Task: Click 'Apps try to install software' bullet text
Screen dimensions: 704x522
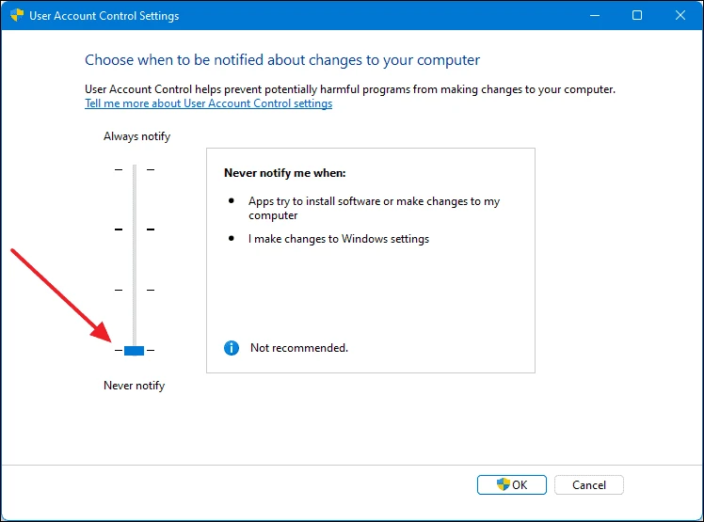Action: 374,208
